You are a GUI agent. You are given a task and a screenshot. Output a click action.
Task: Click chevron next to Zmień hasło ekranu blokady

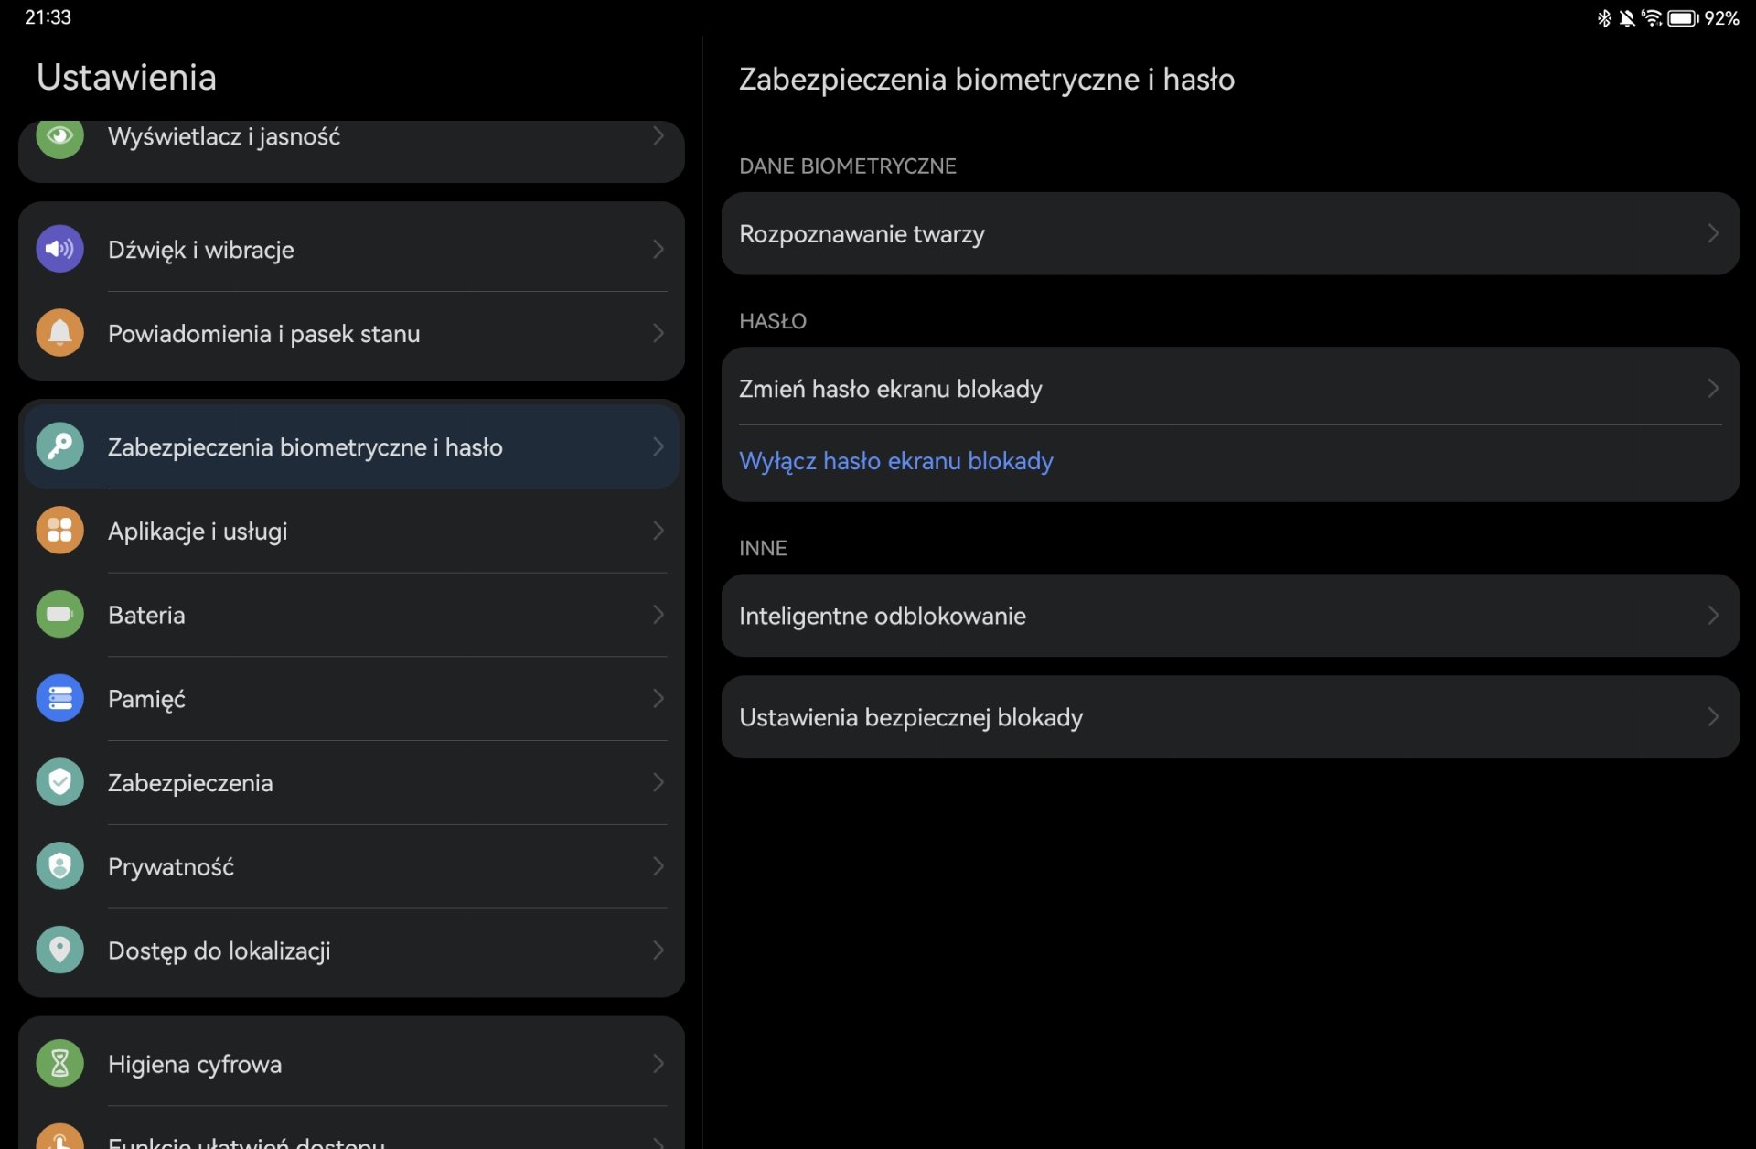pyautogui.click(x=1712, y=389)
